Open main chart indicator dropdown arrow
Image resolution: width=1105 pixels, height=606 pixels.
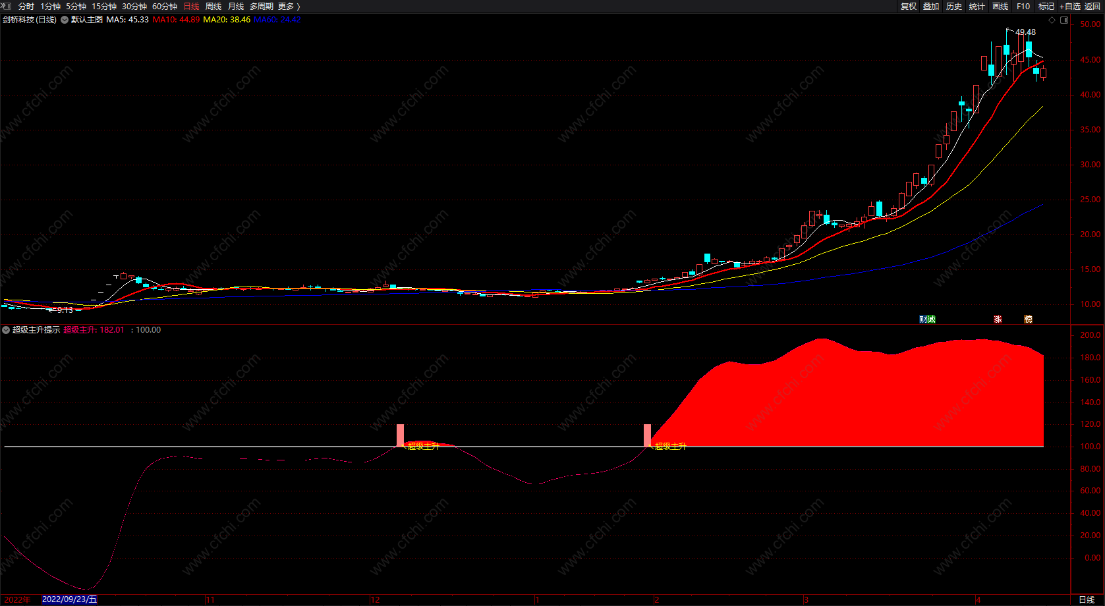65,20
